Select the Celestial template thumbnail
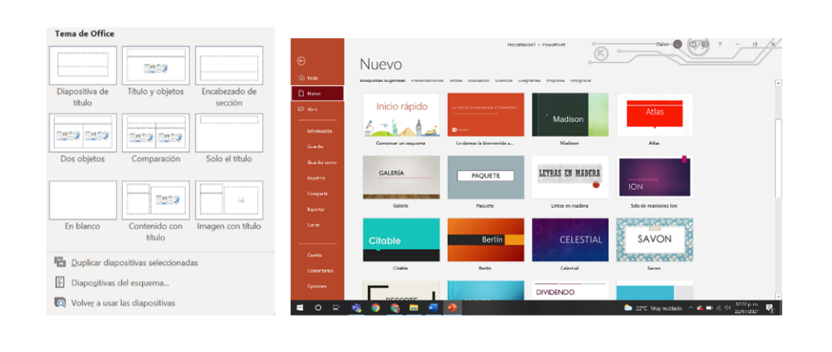 point(570,240)
